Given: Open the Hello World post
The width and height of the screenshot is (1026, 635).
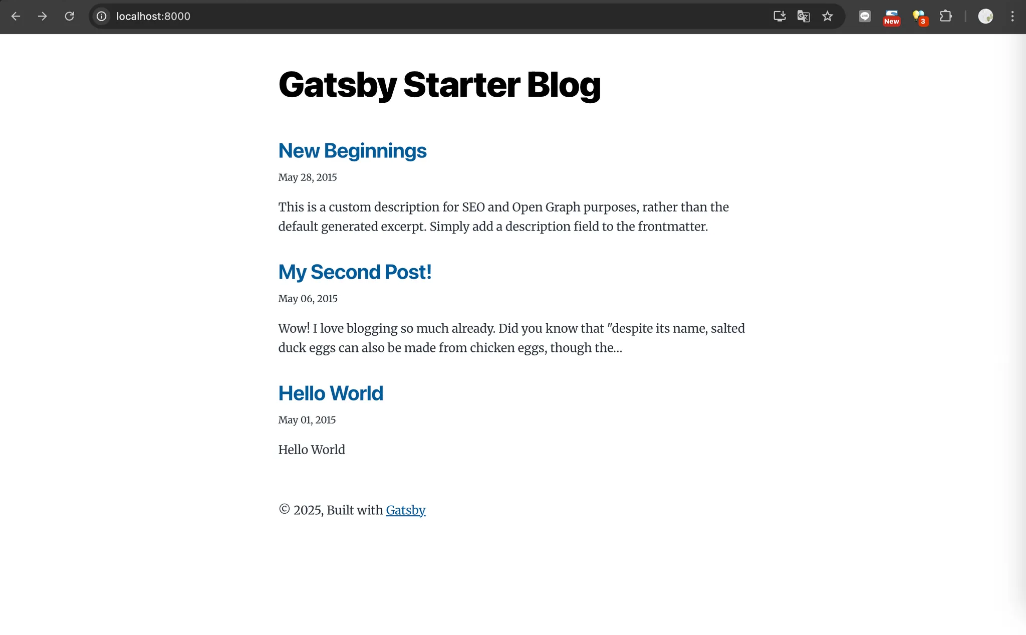Looking at the screenshot, I should click(x=331, y=393).
